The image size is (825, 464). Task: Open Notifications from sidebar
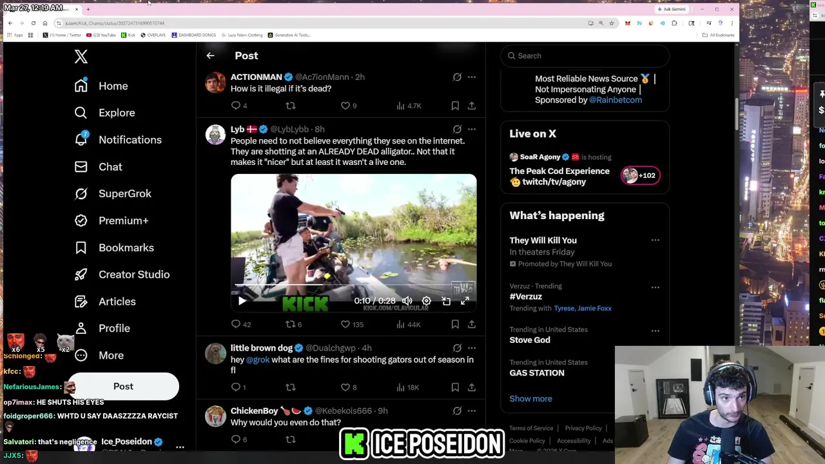coord(118,140)
